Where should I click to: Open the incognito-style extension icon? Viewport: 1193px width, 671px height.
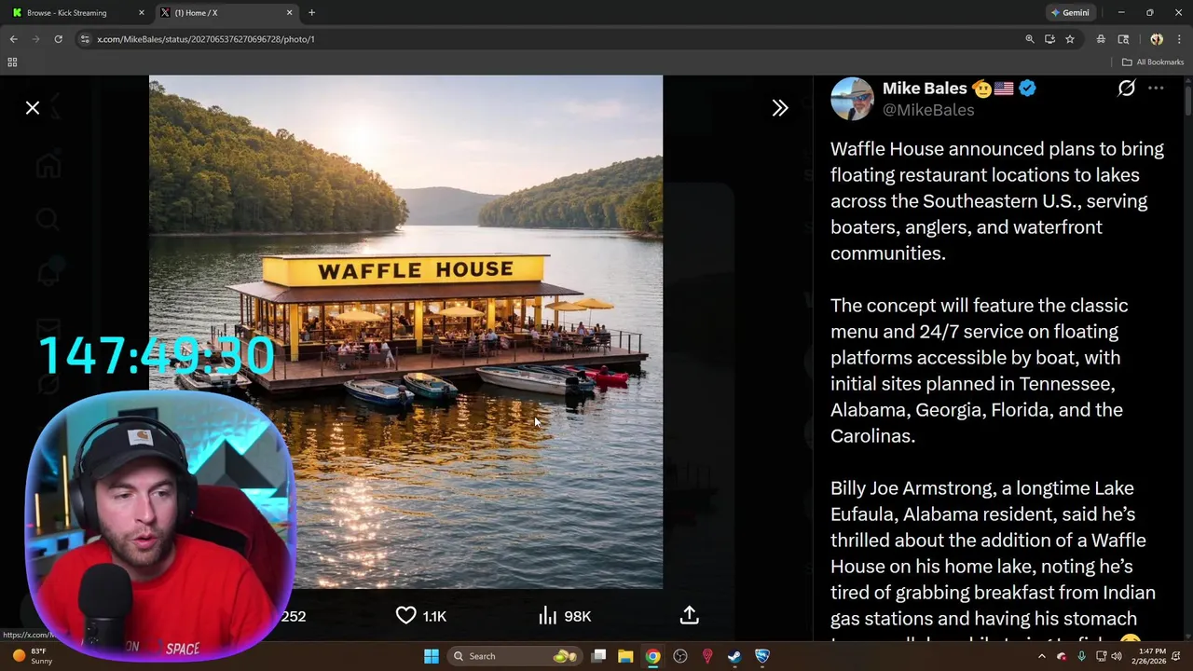click(x=1101, y=39)
